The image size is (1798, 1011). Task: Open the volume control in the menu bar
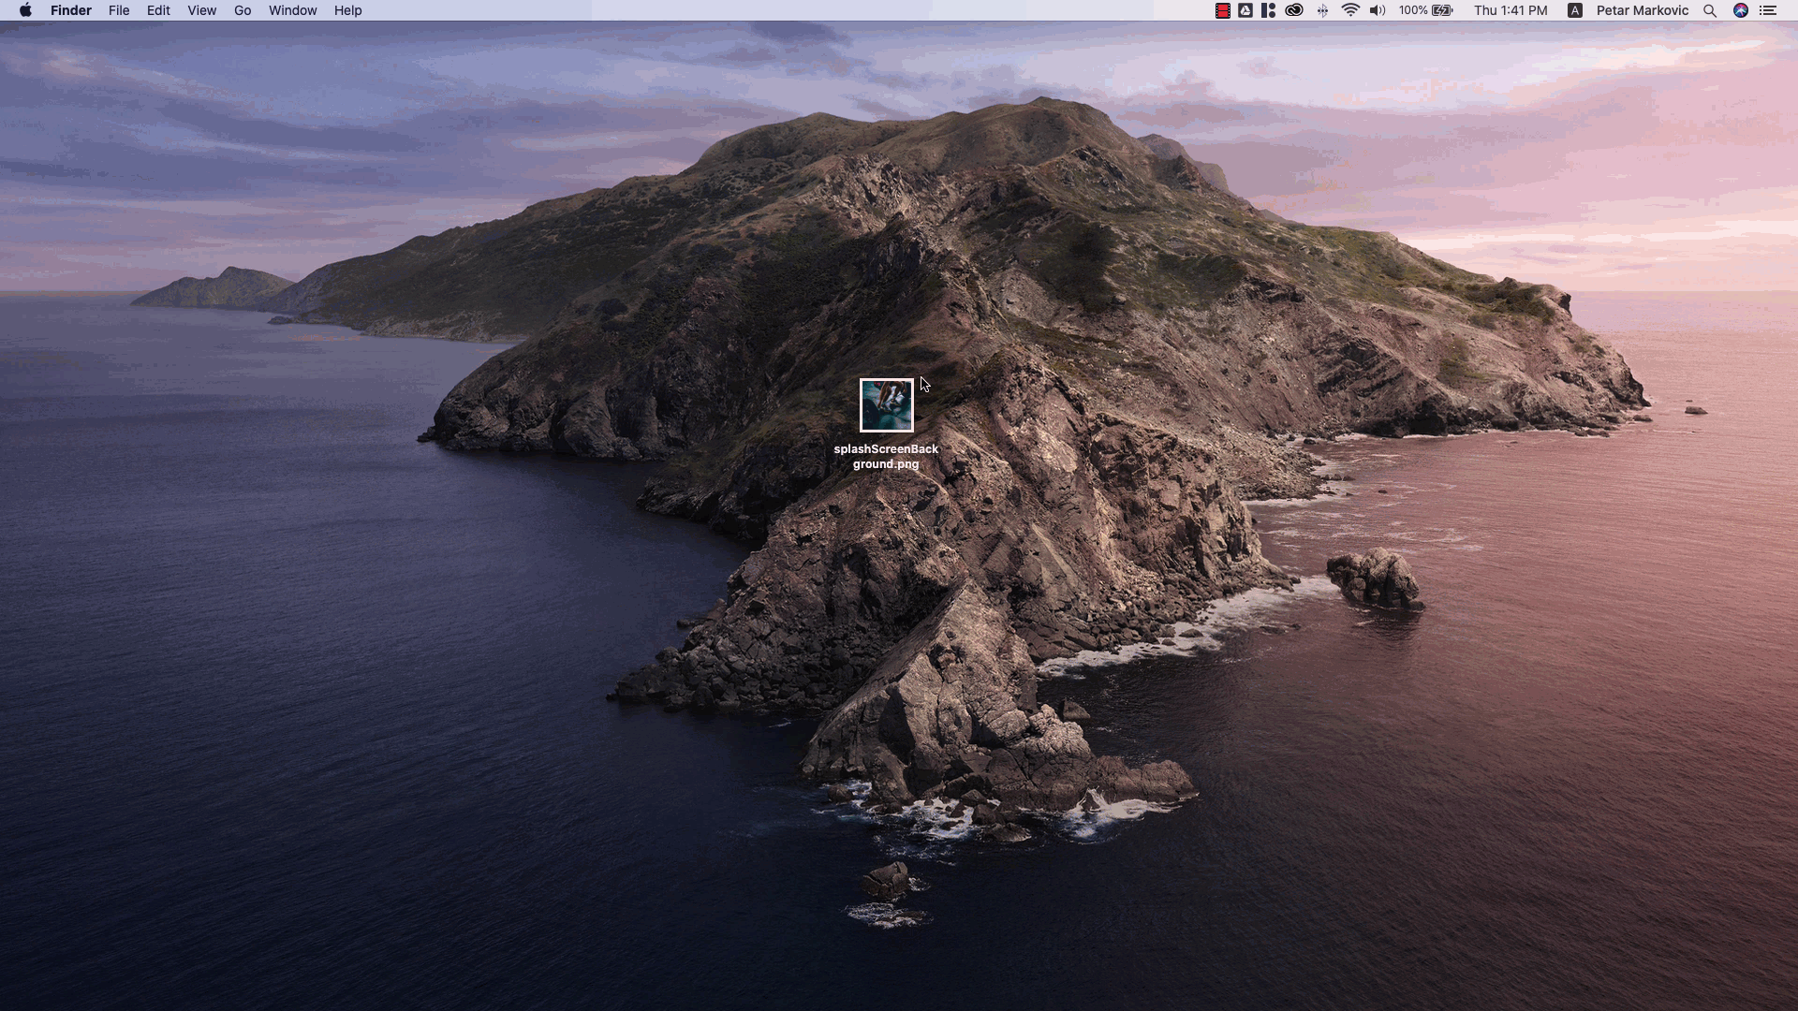(x=1377, y=10)
